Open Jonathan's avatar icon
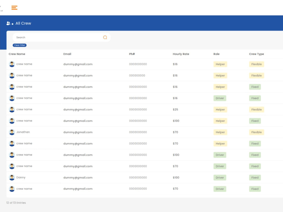 12,132
